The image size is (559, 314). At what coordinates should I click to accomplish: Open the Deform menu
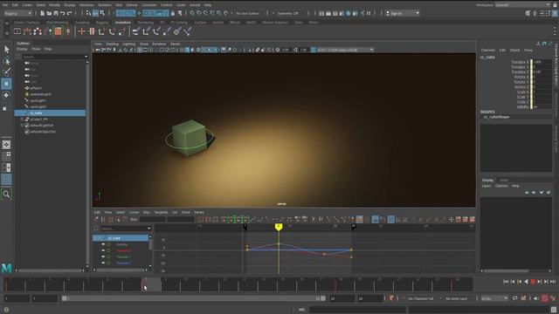tap(132, 5)
